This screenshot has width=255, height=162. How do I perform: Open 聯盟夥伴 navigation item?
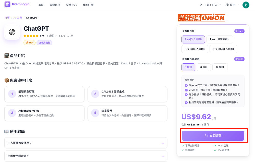pyautogui.click(x=55, y=5)
